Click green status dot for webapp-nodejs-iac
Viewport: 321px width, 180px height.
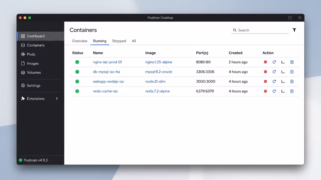77,81
